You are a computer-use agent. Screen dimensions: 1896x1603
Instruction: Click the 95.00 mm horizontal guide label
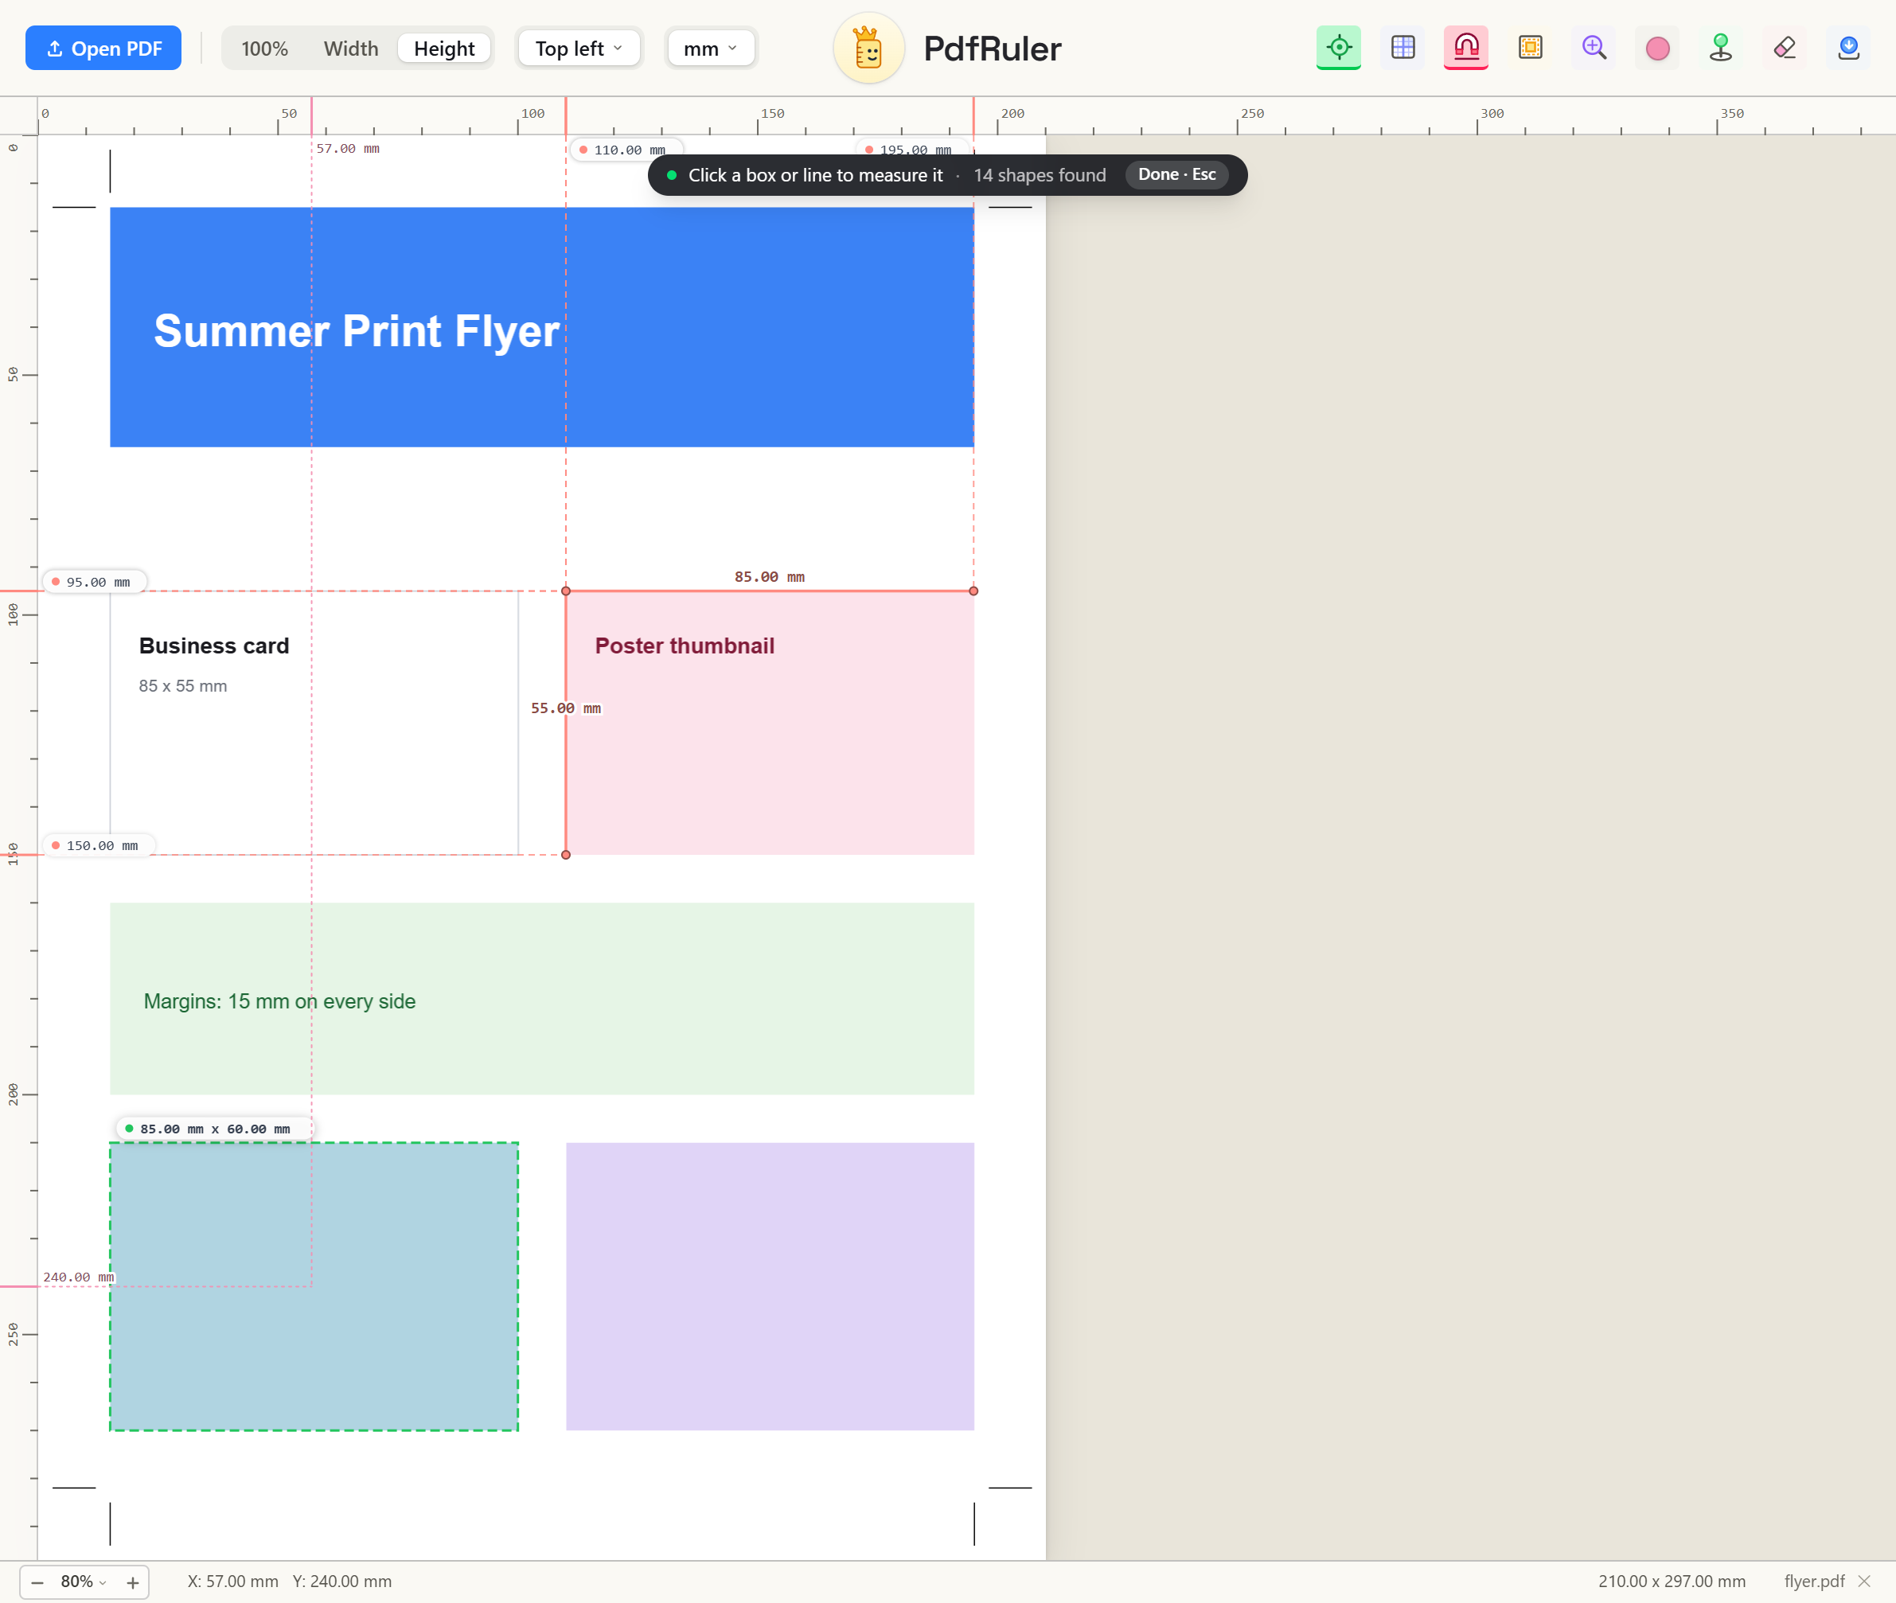94,582
